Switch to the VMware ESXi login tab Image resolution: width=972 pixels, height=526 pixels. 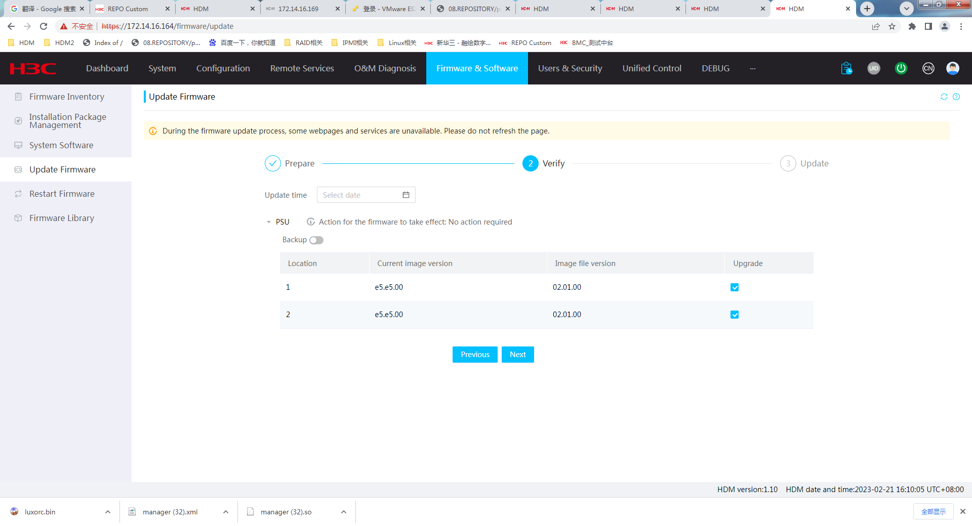point(388,9)
